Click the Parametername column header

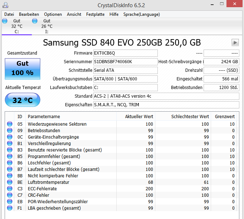(x=71, y=117)
